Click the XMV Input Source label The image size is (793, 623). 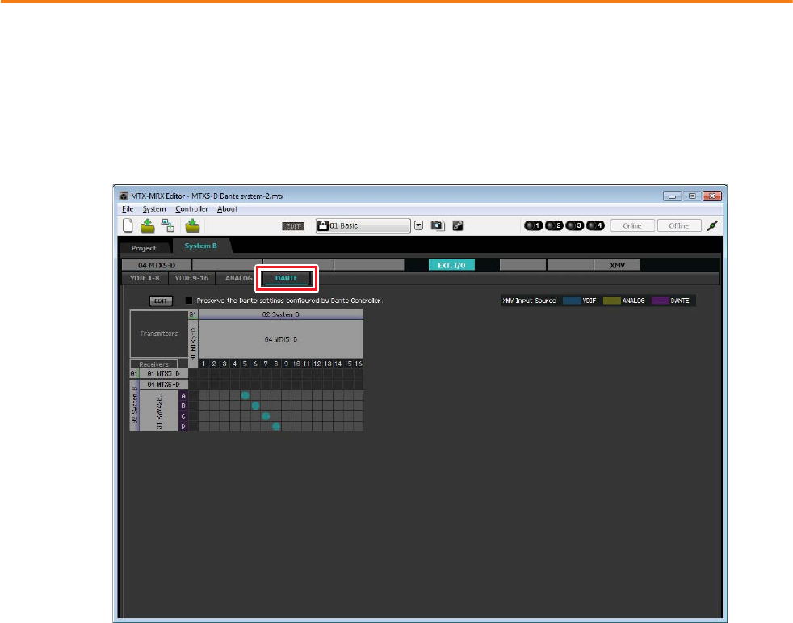pyautogui.click(x=529, y=301)
